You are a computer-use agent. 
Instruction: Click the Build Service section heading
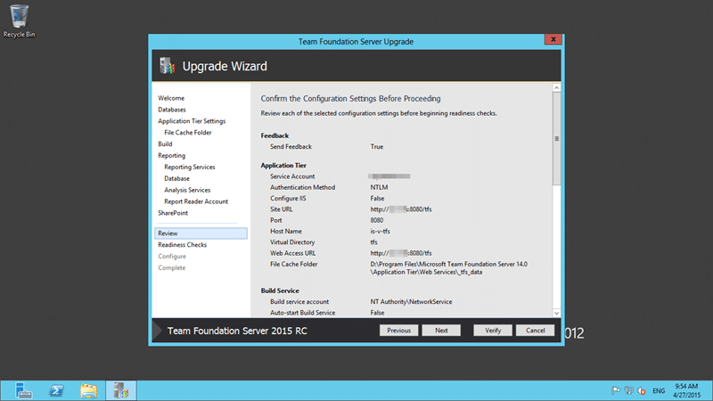pos(280,291)
